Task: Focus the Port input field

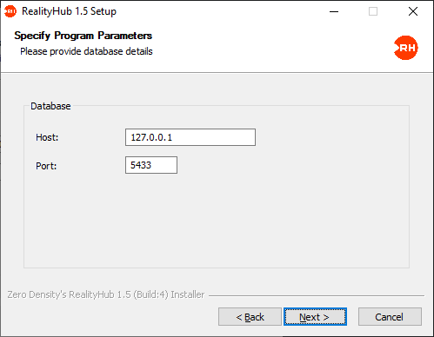Action: point(151,165)
